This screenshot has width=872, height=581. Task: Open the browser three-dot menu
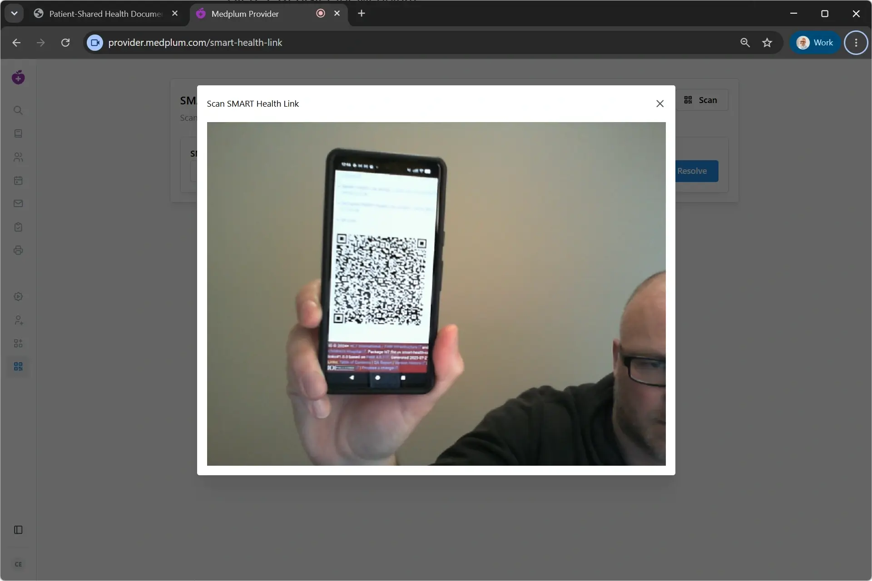[x=856, y=43]
